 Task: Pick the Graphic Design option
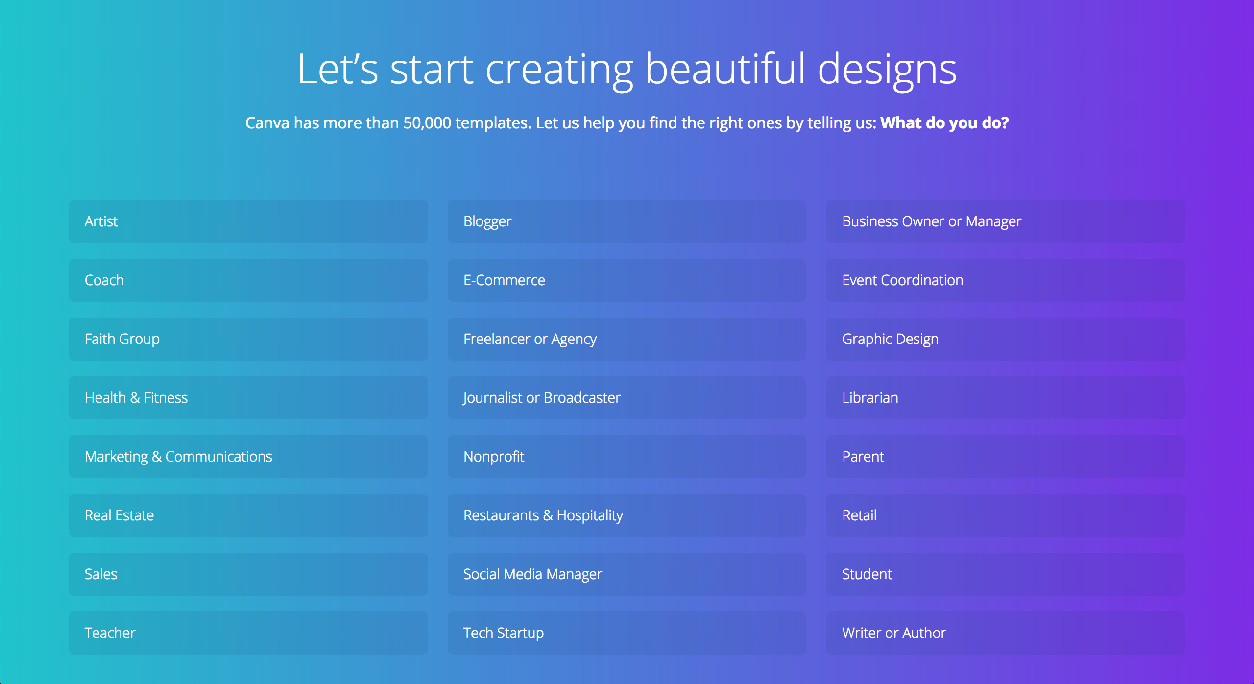(x=1006, y=339)
